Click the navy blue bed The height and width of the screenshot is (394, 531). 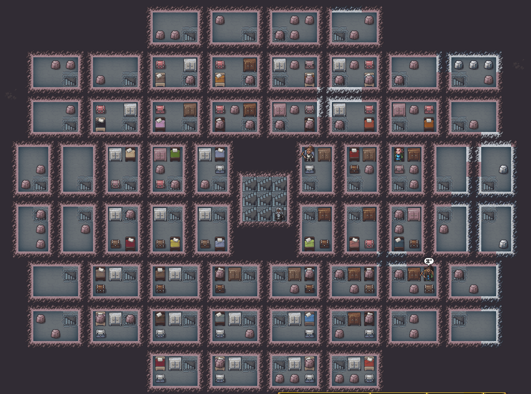point(399,244)
